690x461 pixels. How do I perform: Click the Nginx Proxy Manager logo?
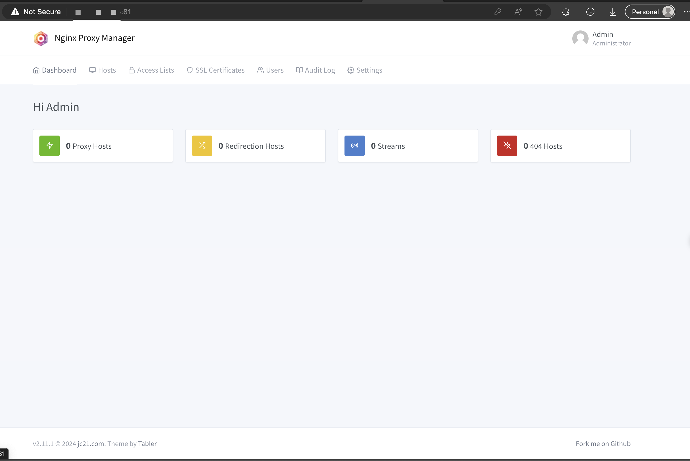(41, 38)
